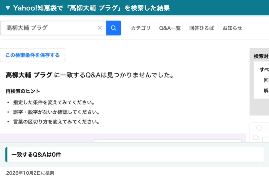Image resolution: width=269 pixels, height=180 pixels.
Task: Click the hint 言葉の区切り方を変えてみてください。
Action: pos(56,122)
